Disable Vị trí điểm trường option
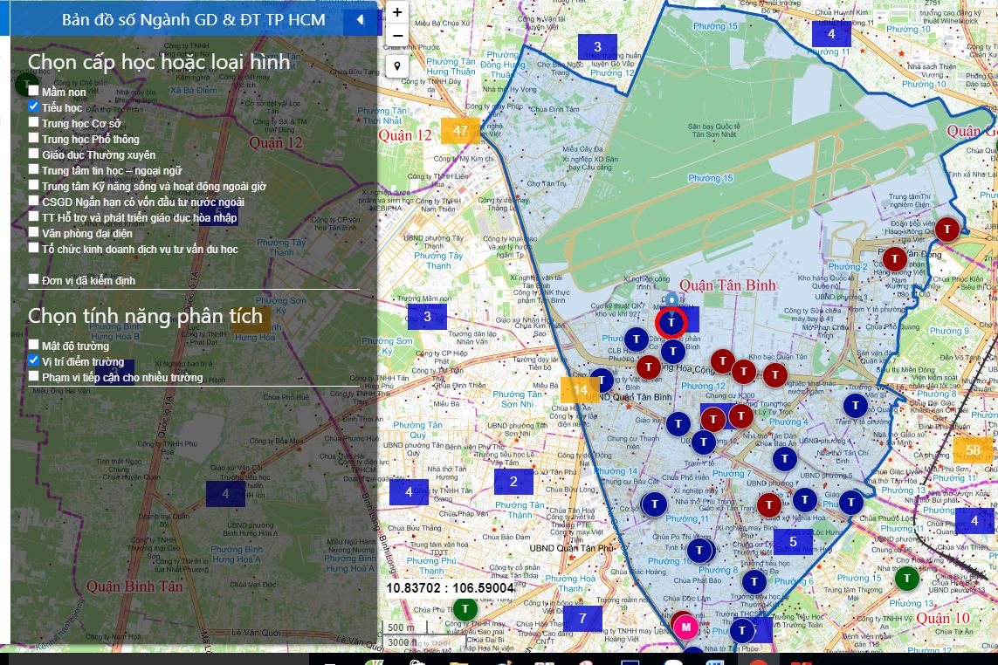 click(x=34, y=360)
